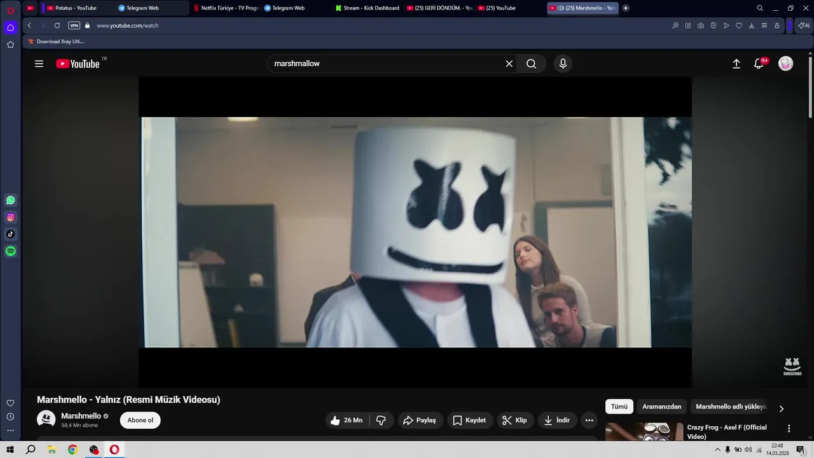Viewport: 814px width, 458px height.
Task: Open the YouTube upload/create icon
Action: coord(736,64)
